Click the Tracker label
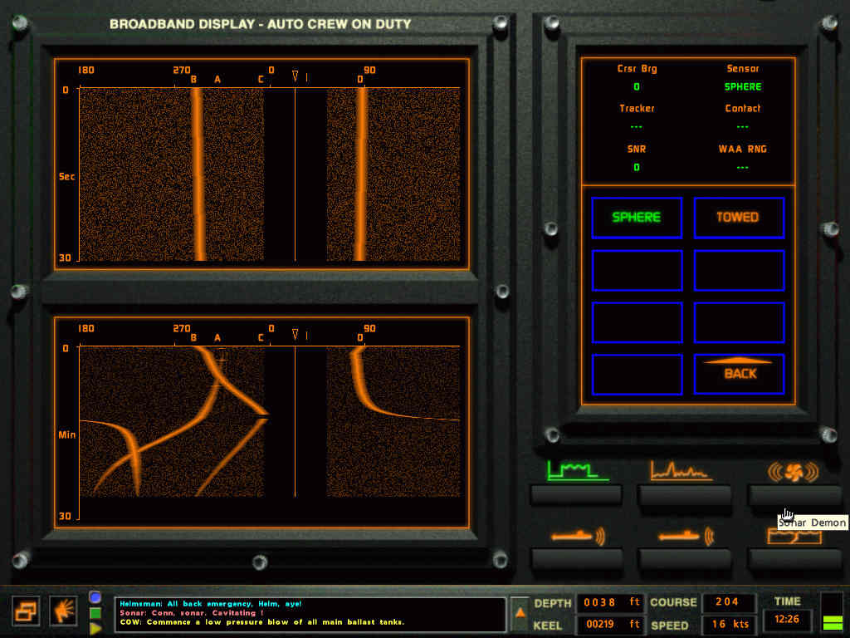The height and width of the screenshot is (638, 850). 637,108
